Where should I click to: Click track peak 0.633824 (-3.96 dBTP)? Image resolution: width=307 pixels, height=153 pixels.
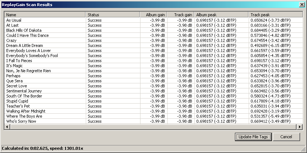click(270, 81)
